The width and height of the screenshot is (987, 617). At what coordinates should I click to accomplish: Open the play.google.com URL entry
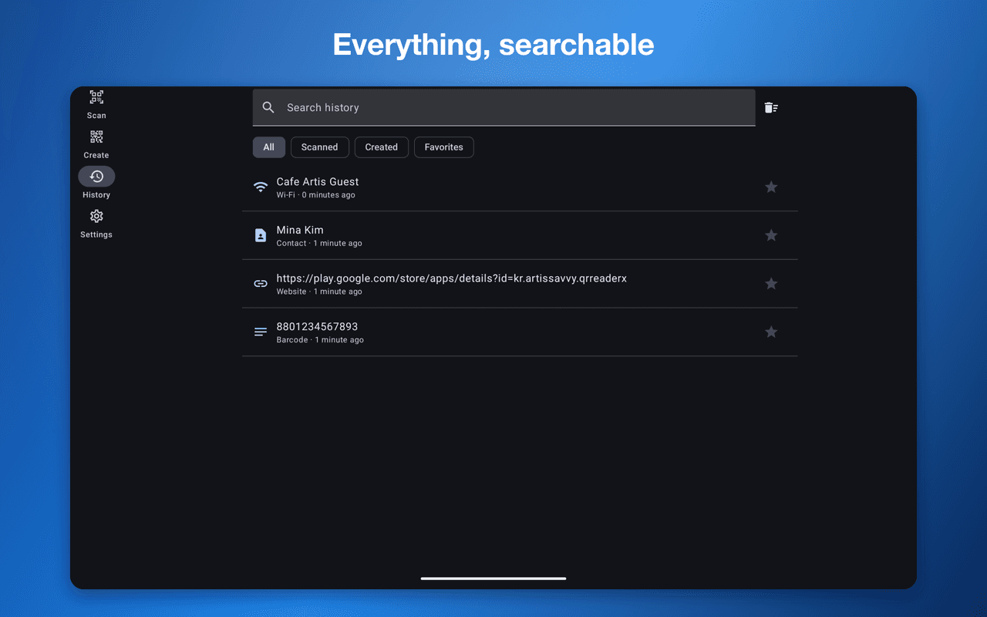point(520,284)
